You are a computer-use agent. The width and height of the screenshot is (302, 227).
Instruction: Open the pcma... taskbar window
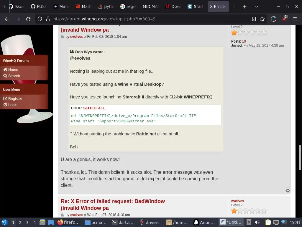pos(96,222)
